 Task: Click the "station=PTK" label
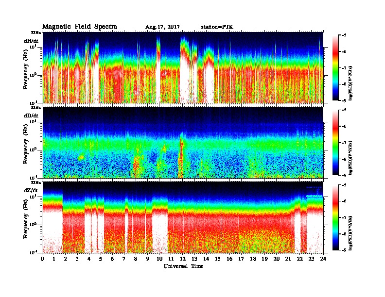coord(217,27)
